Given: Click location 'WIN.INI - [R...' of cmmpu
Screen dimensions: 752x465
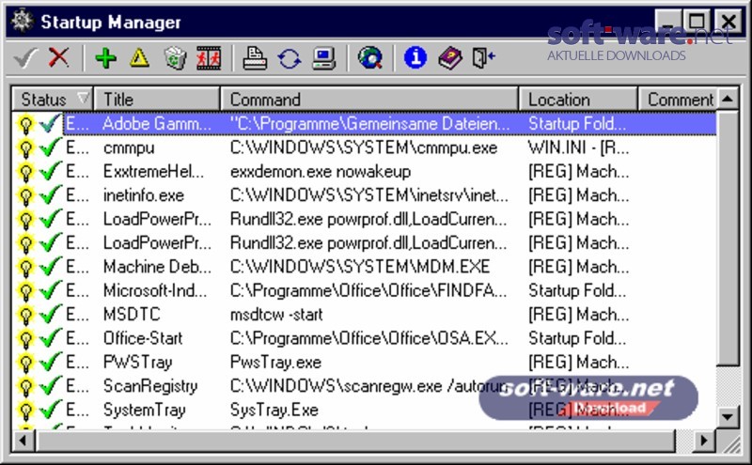Looking at the screenshot, I should [578, 148].
